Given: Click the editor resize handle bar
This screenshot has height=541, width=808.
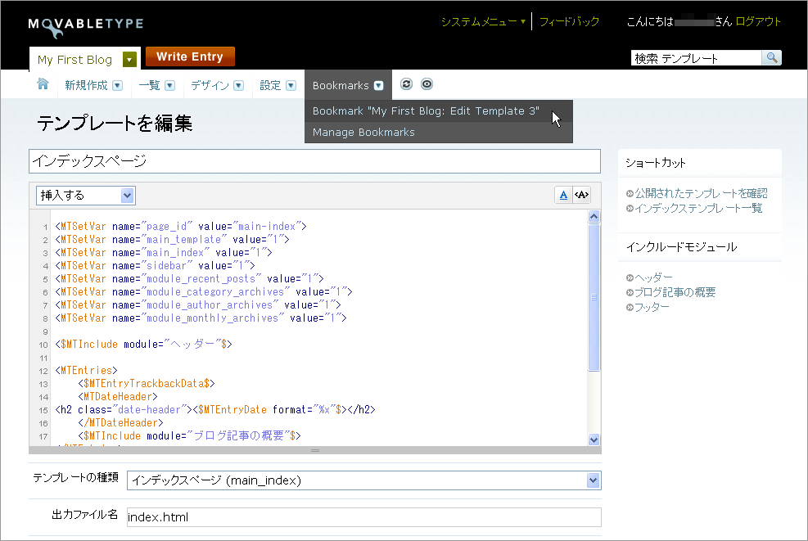Looking at the screenshot, I should tap(315, 450).
